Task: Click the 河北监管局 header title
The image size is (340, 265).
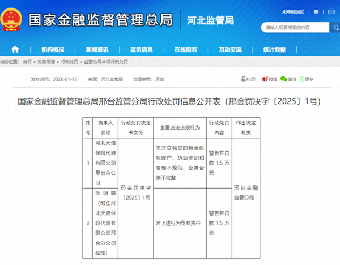Action: pos(210,21)
